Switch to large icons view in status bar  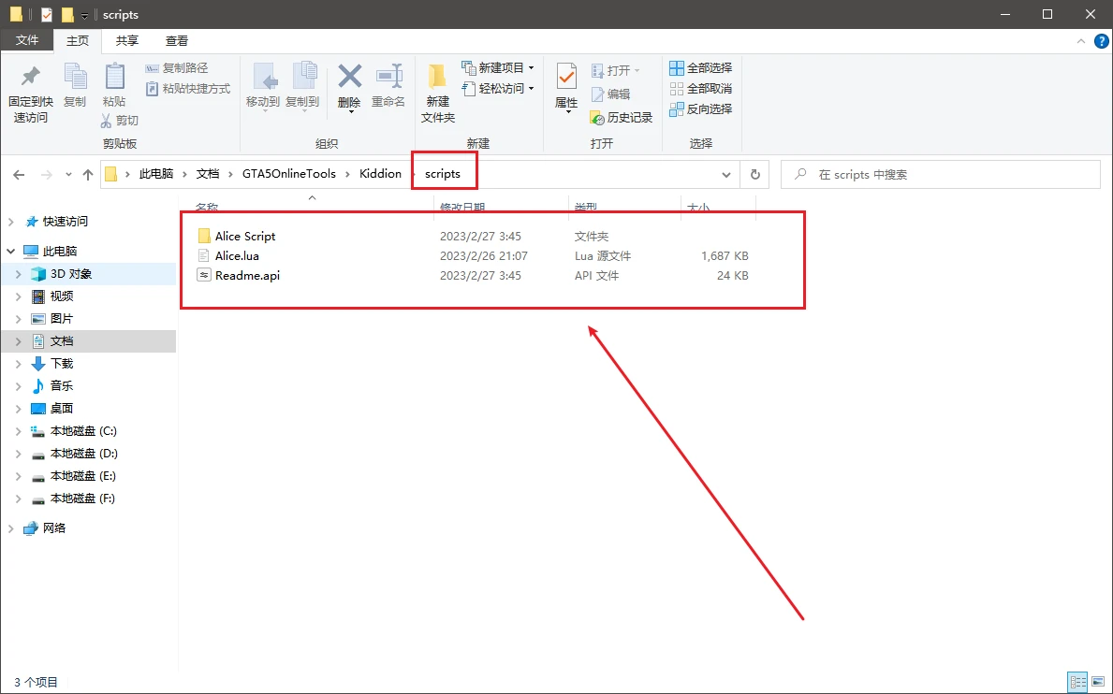tap(1098, 682)
